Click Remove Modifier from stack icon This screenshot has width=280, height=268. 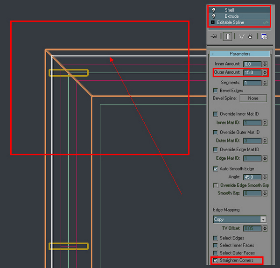point(250,36)
